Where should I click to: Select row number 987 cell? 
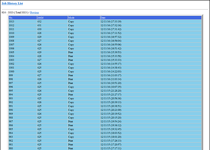tap(22, 122)
